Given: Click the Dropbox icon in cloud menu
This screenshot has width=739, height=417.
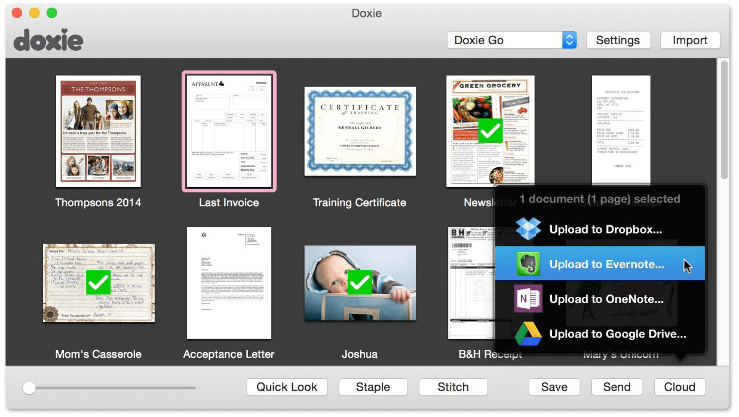Looking at the screenshot, I should (528, 229).
